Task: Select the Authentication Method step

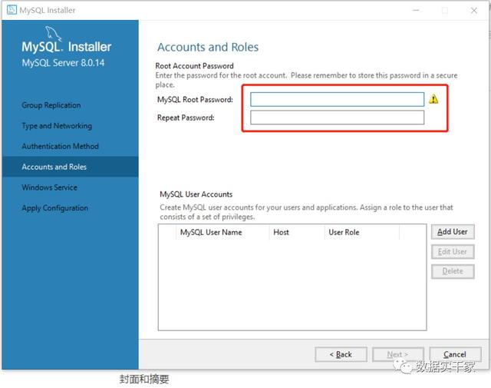Action: pos(61,146)
